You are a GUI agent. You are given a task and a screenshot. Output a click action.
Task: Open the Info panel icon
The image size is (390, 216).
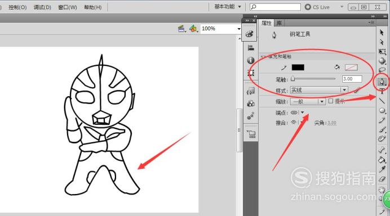(x=250, y=60)
